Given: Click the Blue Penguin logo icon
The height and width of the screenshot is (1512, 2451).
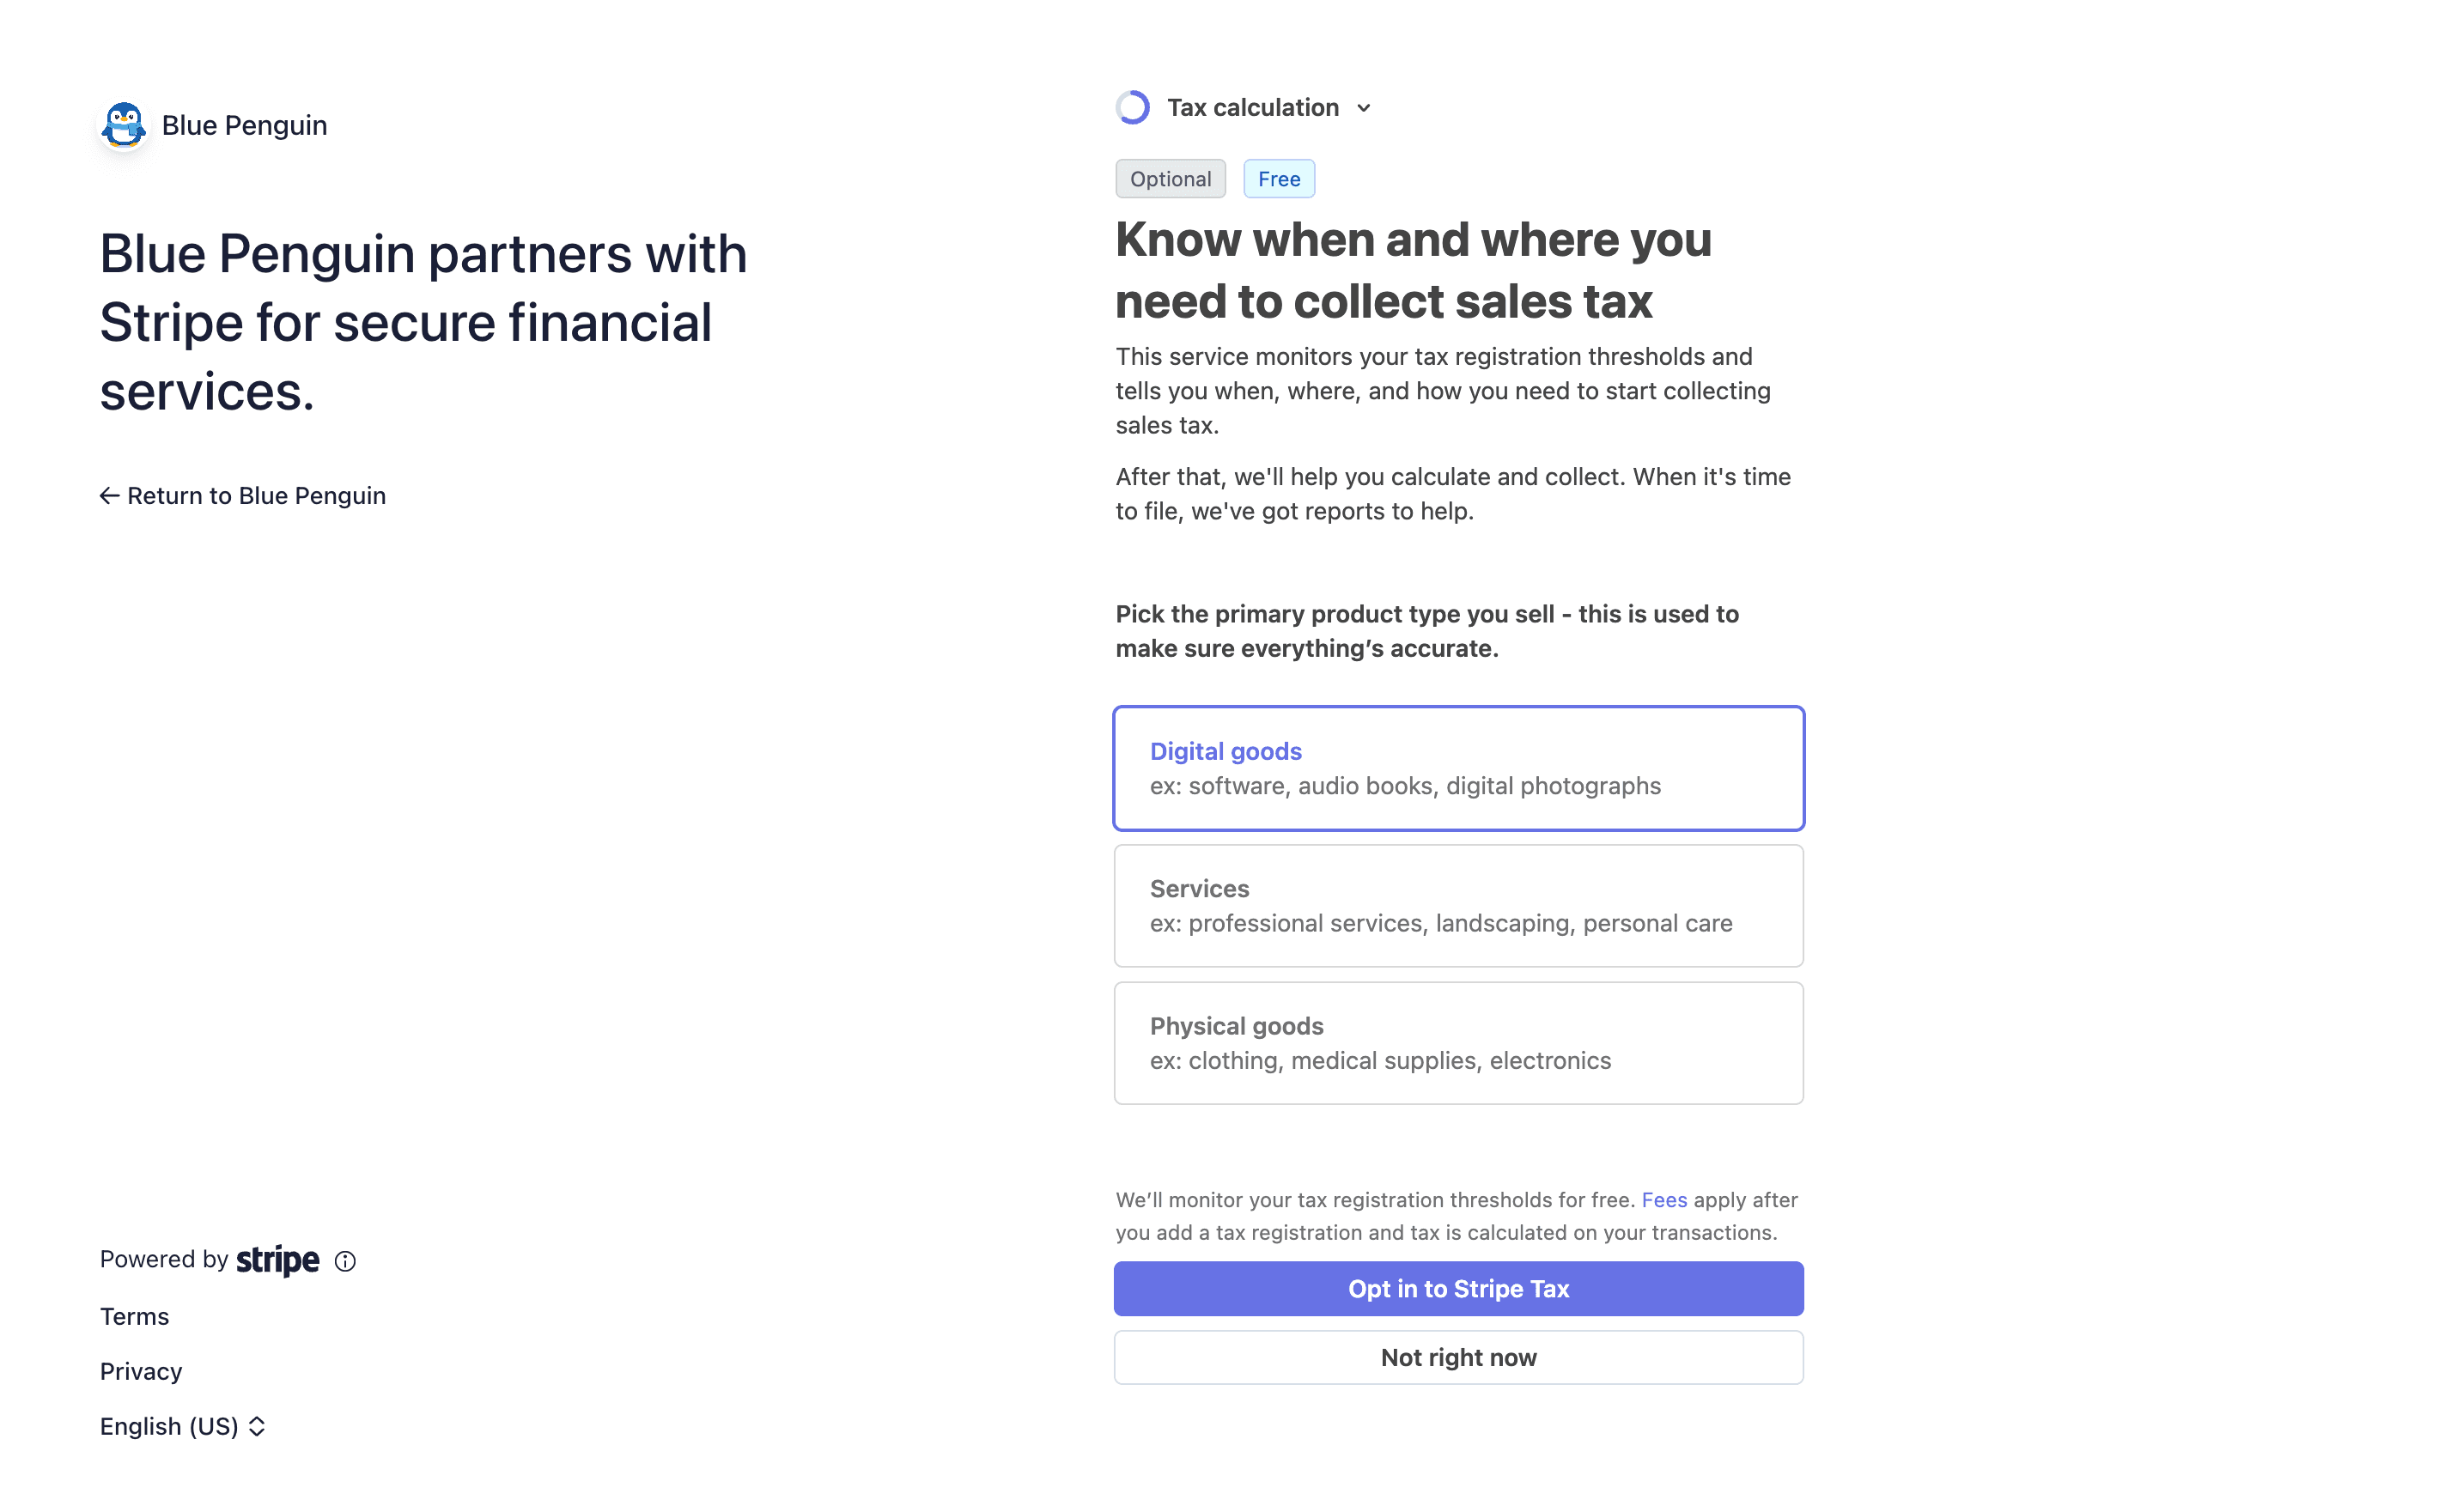Looking at the screenshot, I should click(123, 124).
